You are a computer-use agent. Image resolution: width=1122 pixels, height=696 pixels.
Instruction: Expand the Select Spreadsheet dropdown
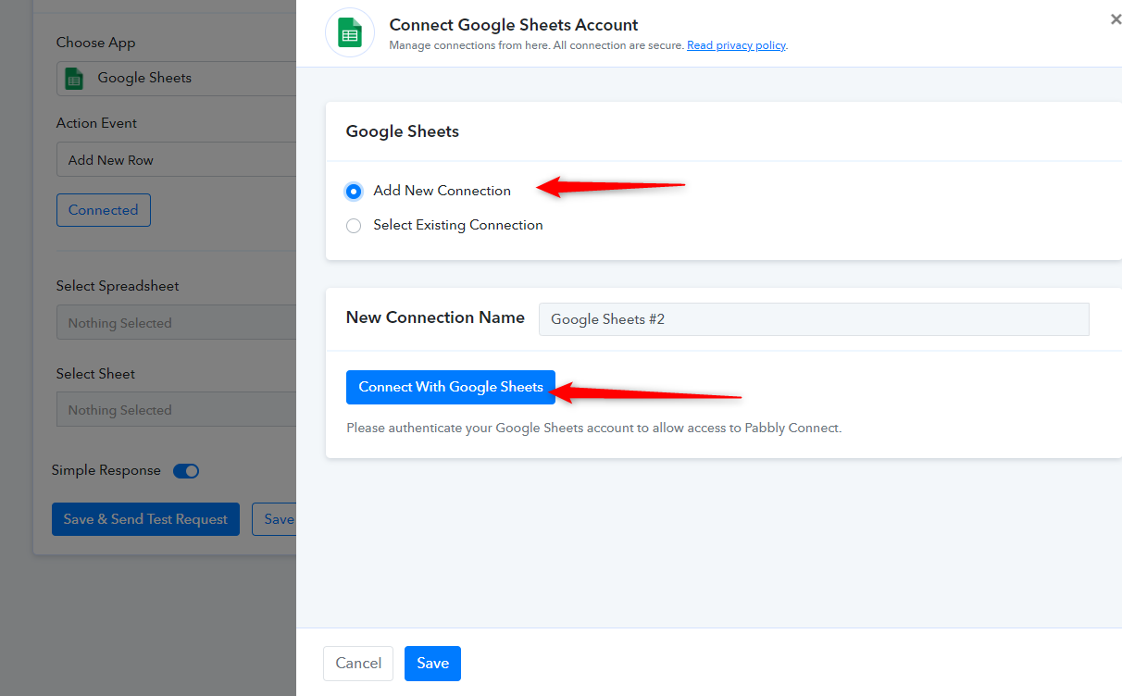[x=176, y=323]
